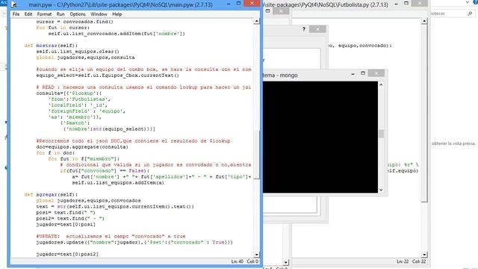Click scroll up arrow in mongo window
The image size is (478, 269).
coord(381,84)
